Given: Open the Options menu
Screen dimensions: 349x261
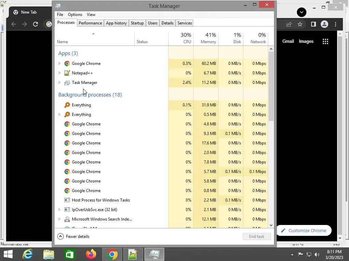Looking at the screenshot, I should pyautogui.click(x=75, y=15).
